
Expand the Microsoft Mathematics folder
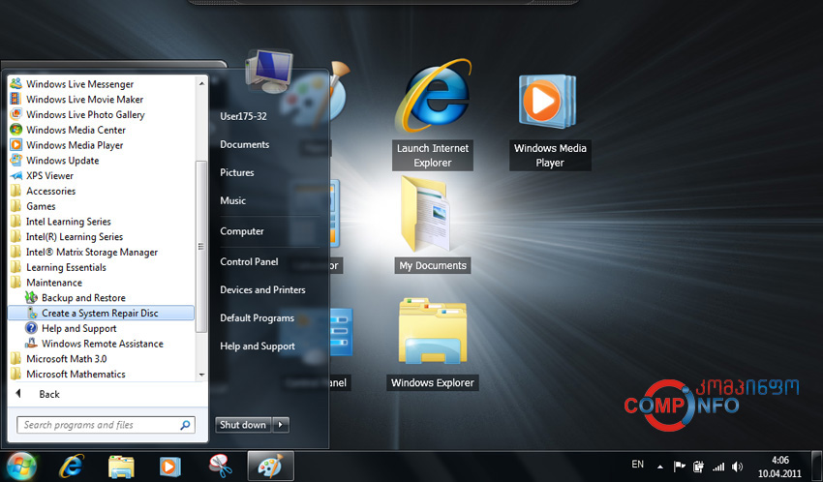click(76, 374)
